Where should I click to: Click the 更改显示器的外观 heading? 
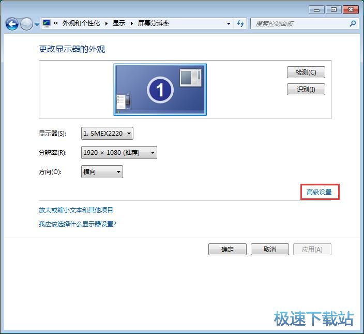72,49
